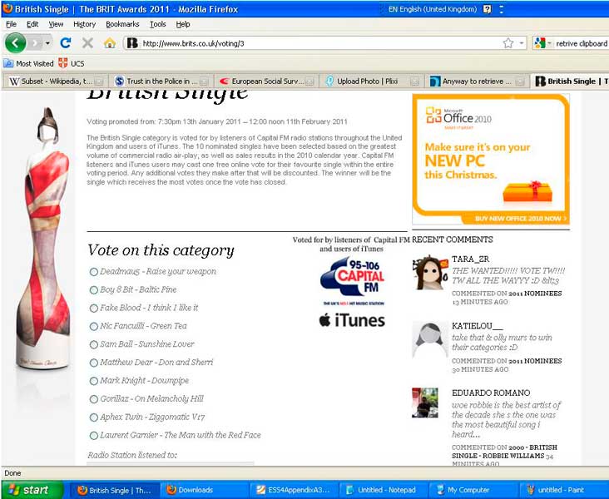Reload the page with the refresh icon
The width and height of the screenshot is (609, 499).
pyautogui.click(x=66, y=42)
